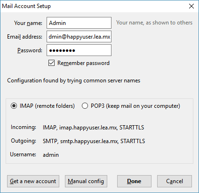Click the Username value admin
Screen dimensions: 199x193
[51, 155]
